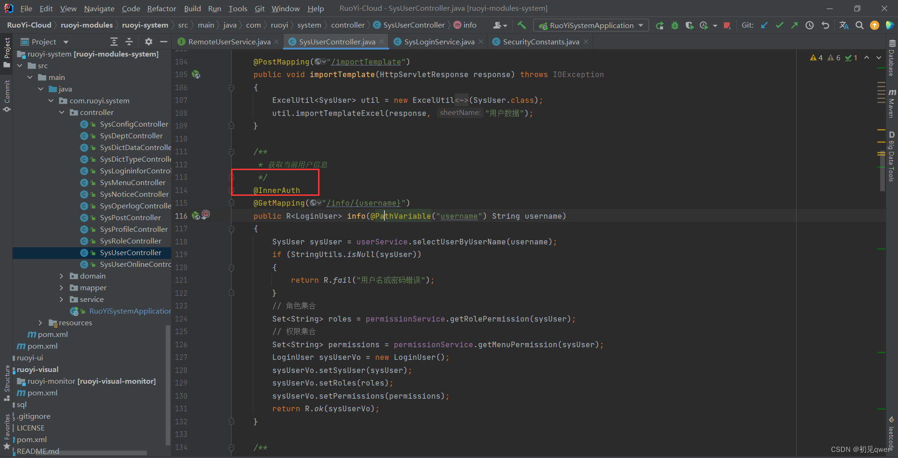Click the gutter endpoint icon on line 116
The width and height of the screenshot is (898, 458).
[196, 216]
